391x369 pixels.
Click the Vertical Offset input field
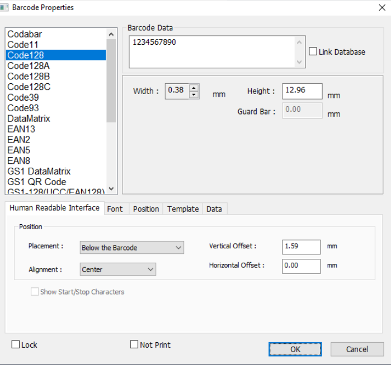pos(301,247)
